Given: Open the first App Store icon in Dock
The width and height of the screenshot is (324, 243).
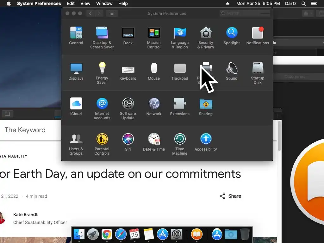Looking at the screenshot, I should click(x=163, y=234).
